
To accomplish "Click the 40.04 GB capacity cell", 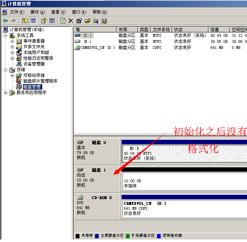I will 219,35.
